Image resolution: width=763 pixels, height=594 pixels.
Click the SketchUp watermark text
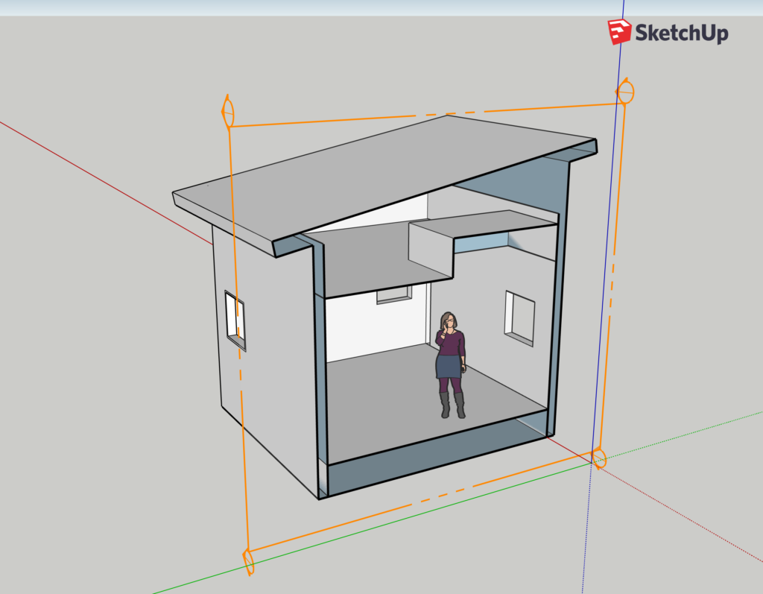(681, 33)
